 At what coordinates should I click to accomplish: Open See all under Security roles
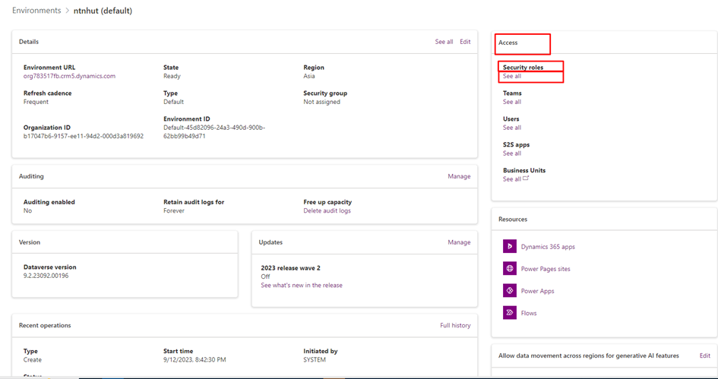(x=512, y=76)
